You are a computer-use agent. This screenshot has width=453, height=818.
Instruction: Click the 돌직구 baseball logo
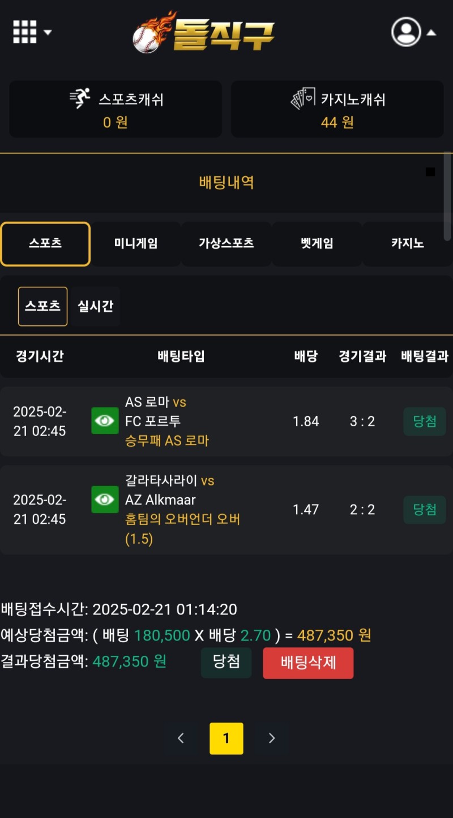pos(204,32)
